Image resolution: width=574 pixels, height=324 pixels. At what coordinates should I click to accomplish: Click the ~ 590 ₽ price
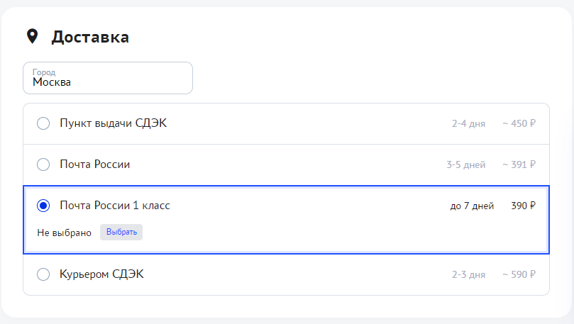pos(519,274)
